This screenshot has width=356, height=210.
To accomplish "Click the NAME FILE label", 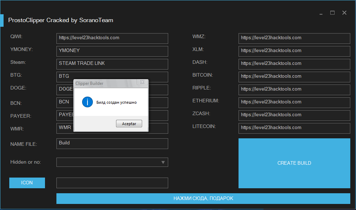I will [x=24, y=144].
